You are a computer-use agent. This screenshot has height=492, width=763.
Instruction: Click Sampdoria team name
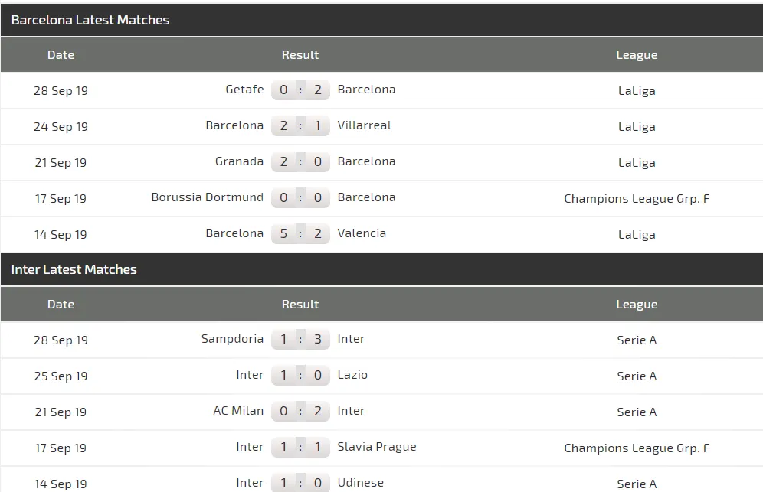(232, 339)
